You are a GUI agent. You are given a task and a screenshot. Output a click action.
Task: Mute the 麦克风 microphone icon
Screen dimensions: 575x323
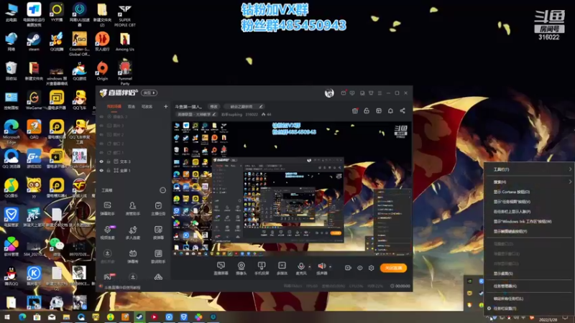tap(300, 268)
